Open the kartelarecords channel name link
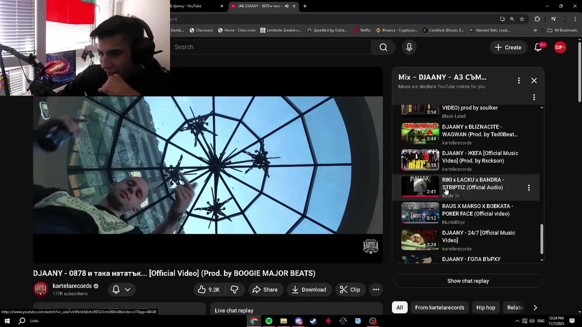This screenshot has width=582, height=327. tap(72, 286)
